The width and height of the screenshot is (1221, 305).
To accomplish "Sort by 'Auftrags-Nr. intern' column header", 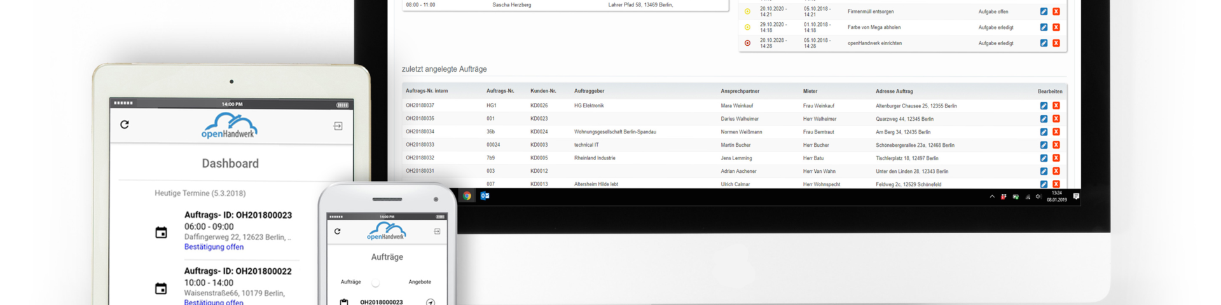I will (x=427, y=91).
